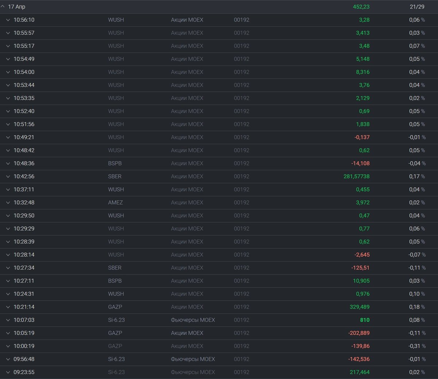Expand the 10:37:11 trade row chevron

pyautogui.click(x=8, y=189)
